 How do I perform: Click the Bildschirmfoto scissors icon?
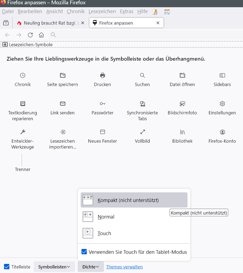coord(182,104)
